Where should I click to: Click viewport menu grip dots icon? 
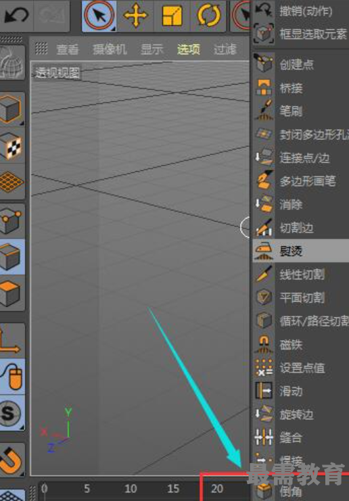tap(41, 49)
